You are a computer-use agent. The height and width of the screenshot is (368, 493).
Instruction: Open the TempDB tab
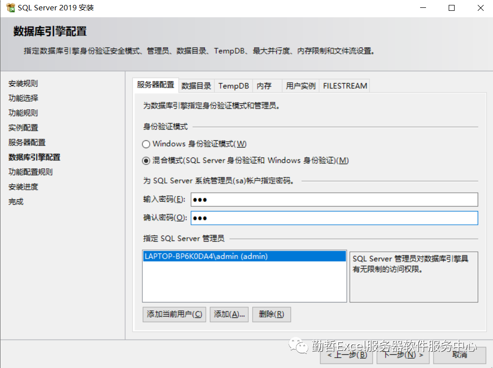click(233, 86)
